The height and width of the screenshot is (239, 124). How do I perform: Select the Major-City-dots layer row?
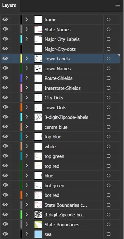[60, 49]
